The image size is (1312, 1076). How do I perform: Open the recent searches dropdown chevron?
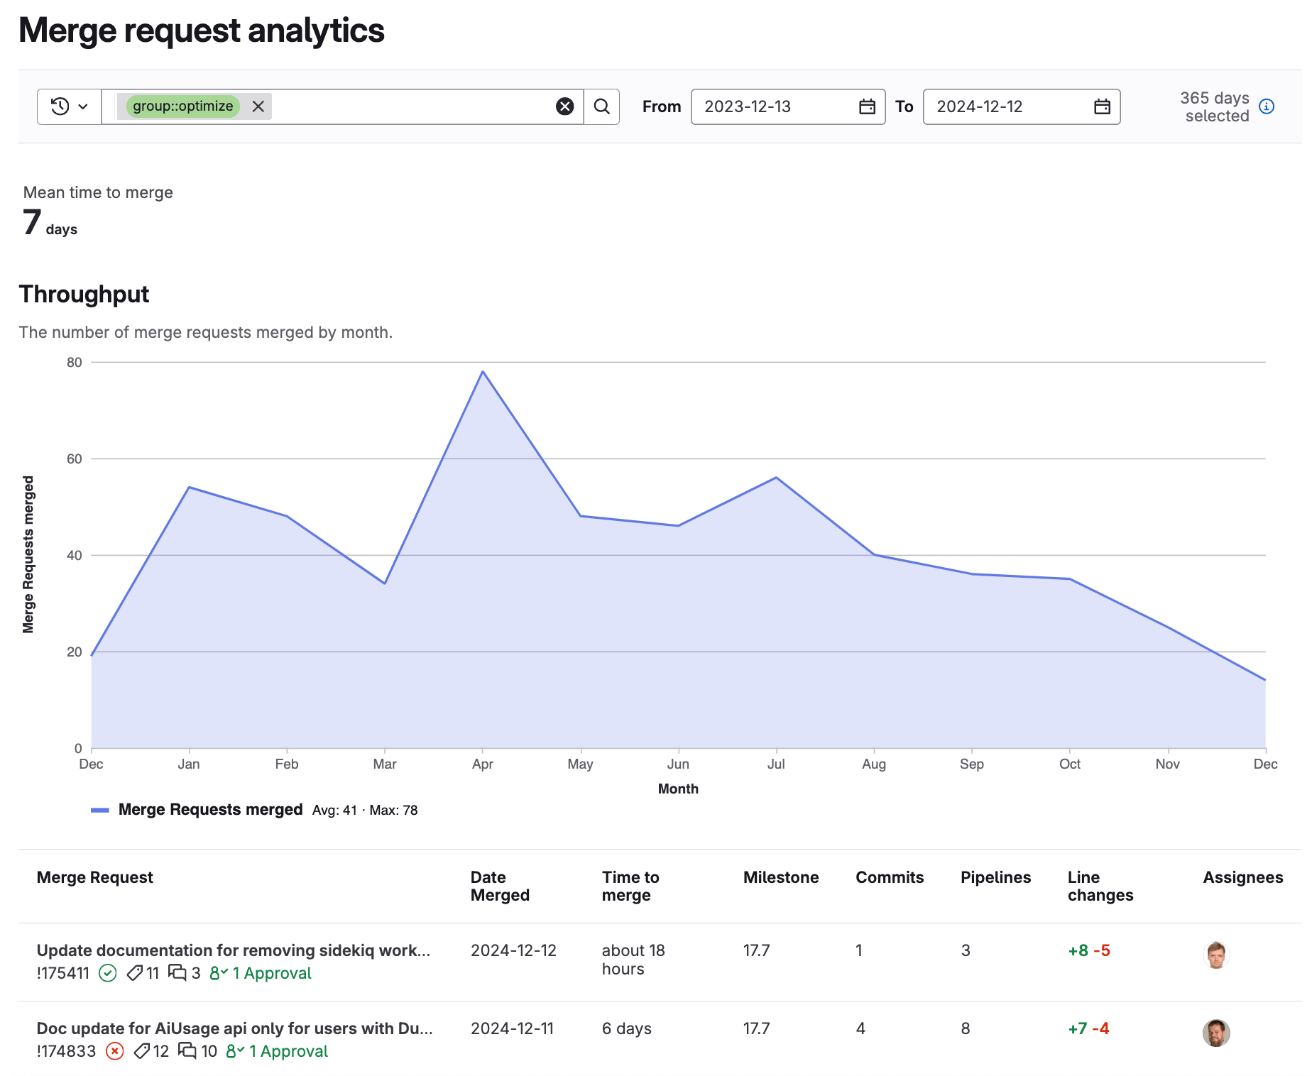pyautogui.click(x=82, y=106)
